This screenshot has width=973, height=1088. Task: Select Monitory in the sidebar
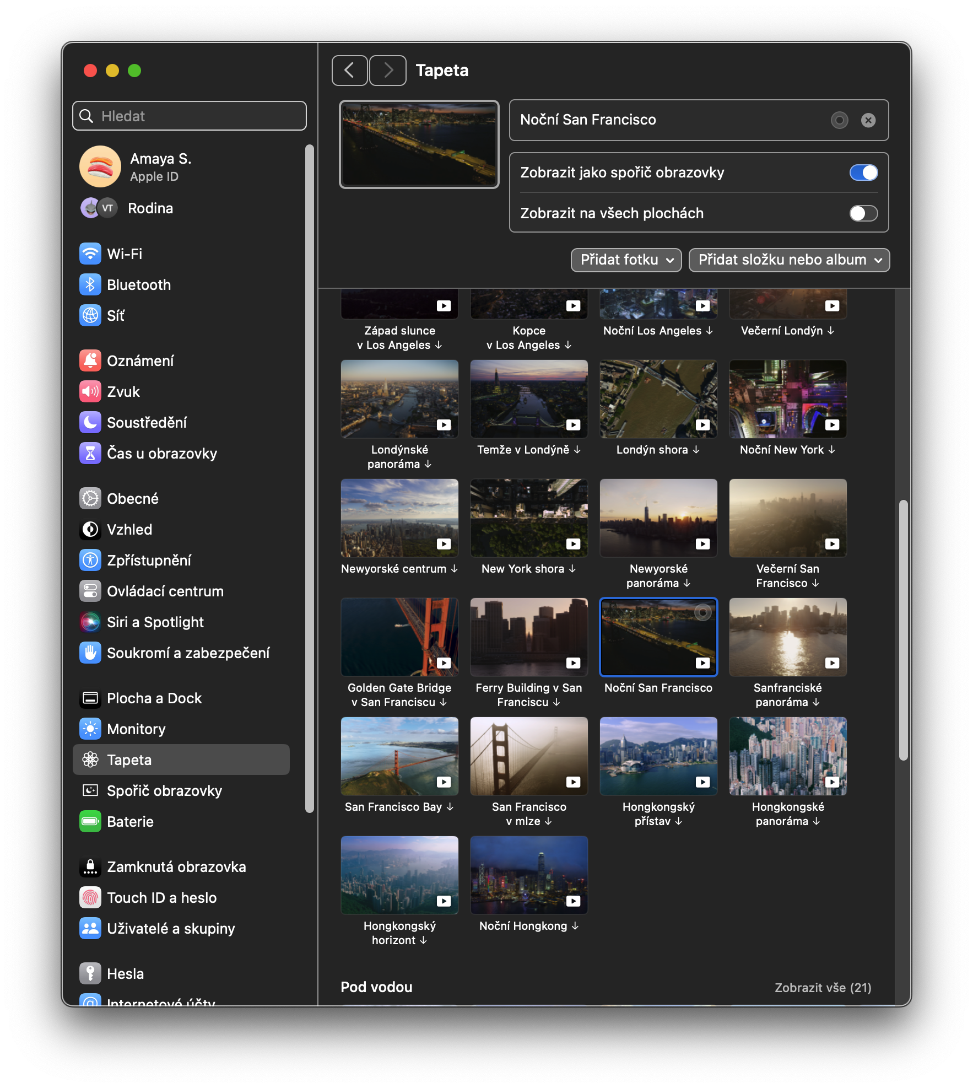136,729
